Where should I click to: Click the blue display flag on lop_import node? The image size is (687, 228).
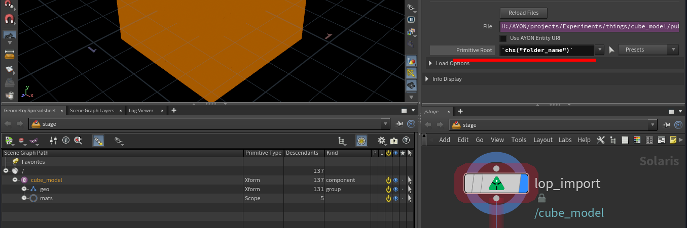click(523, 184)
